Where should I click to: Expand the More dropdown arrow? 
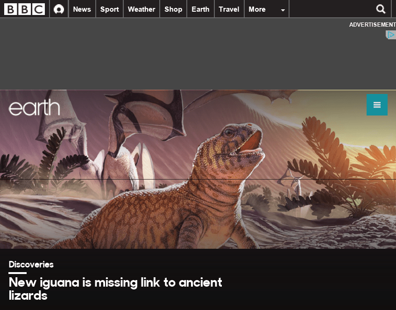tap(283, 10)
